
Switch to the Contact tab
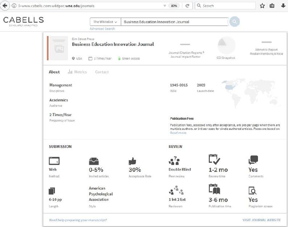pyautogui.click(x=102, y=72)
